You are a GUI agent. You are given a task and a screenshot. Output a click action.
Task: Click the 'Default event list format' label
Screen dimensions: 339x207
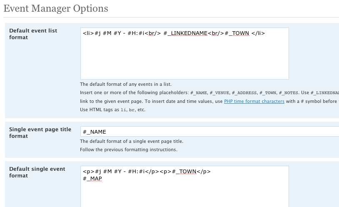[33, 34]
